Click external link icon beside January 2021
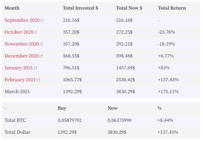Viewport: 203px width, 141px height. point(35,68)
